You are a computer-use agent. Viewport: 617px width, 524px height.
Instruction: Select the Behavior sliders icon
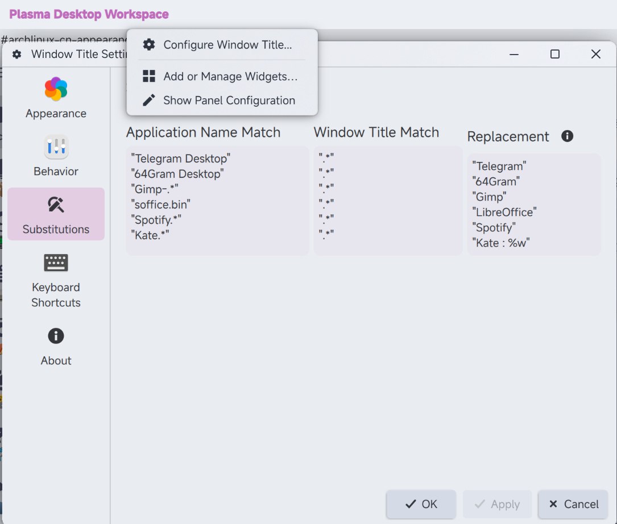pos(56,147)
